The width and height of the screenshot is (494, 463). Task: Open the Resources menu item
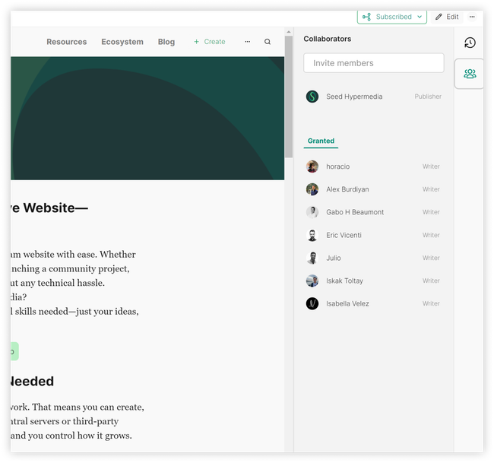pyautogui.click(x=66, y=42)
